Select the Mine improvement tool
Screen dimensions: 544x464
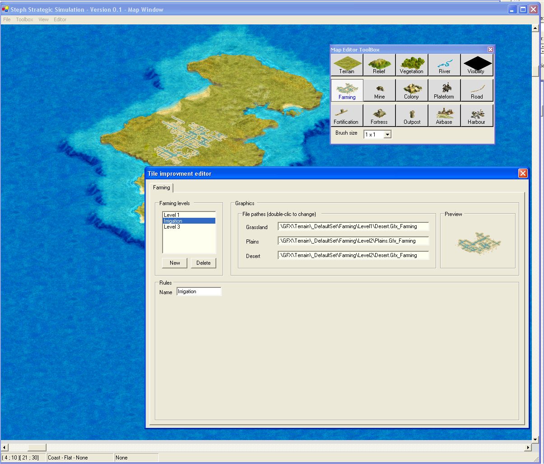379,90
